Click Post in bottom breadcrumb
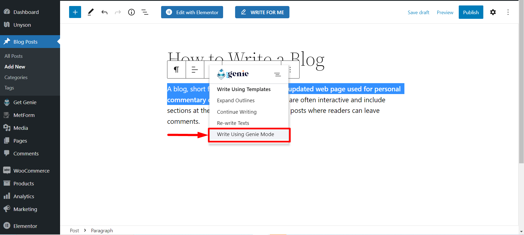Image resolution: width=524 pixels, height=235 pixels. [x=74, y=230]
